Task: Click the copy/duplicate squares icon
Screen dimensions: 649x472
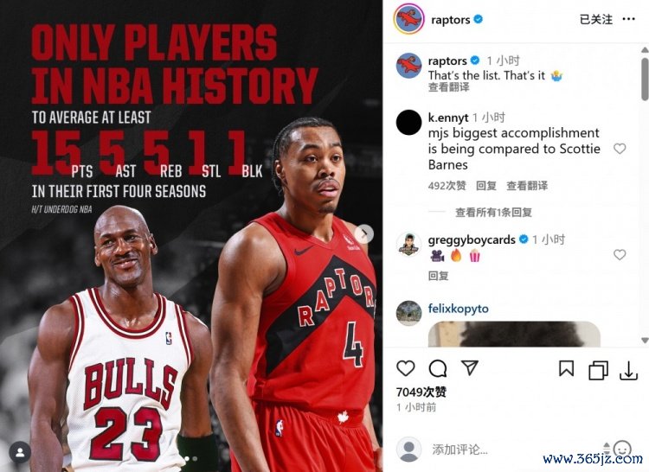Action: click(598, 370)
